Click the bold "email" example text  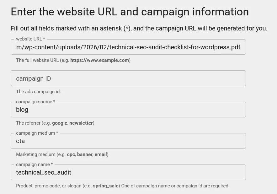coord(100,154)
